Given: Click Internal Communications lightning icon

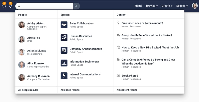Looking at the screenshot, I should [x=64, y=76].
